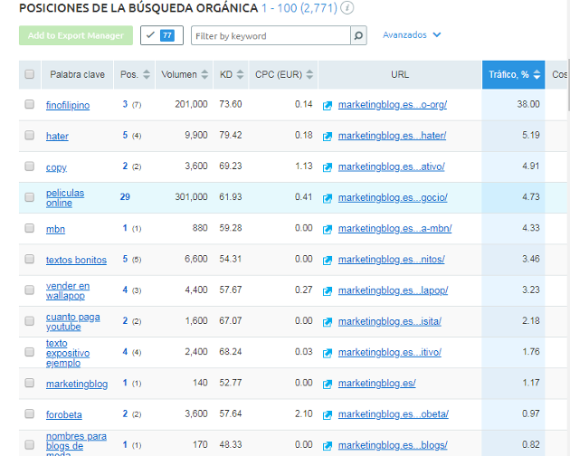Sort table by Volumen column arrows
This screenshot has height=456, width=570.
(204, 74)
